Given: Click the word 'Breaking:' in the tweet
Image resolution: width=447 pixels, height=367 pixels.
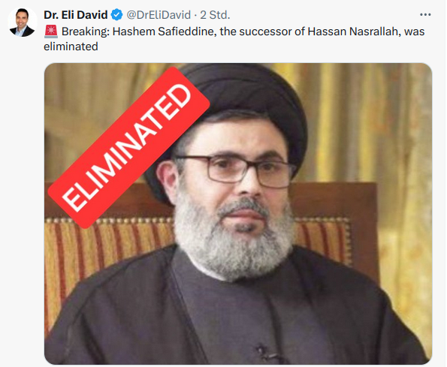Looking at the screenshot, I should coord(86,32).
